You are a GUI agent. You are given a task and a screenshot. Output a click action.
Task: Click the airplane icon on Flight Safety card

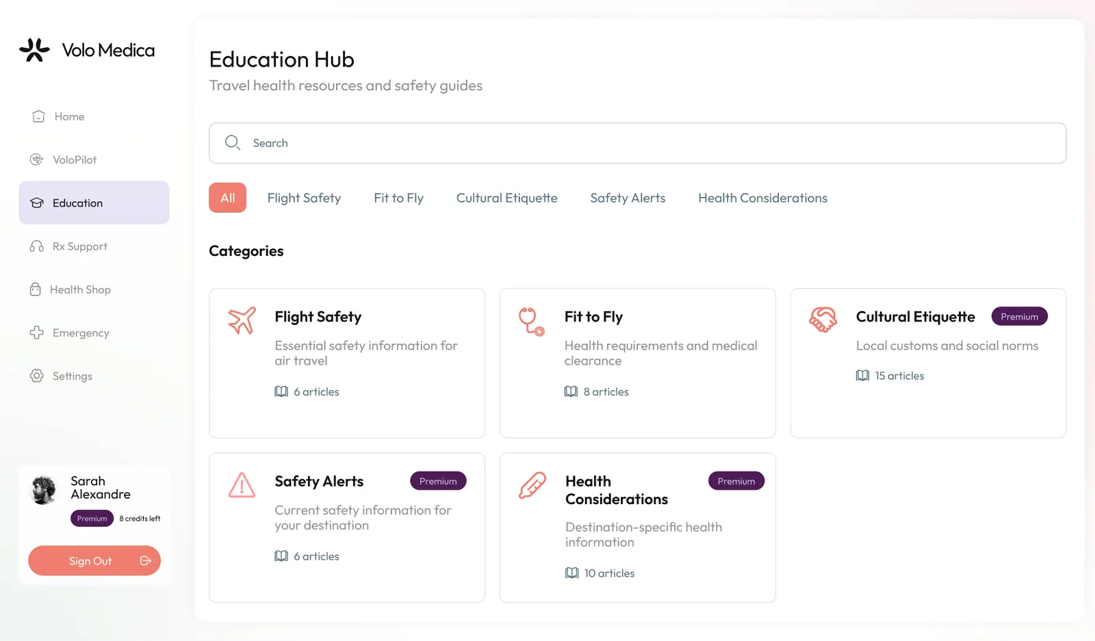coord(242,320)
